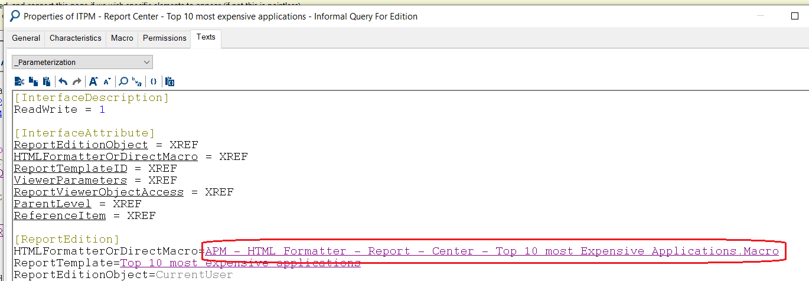This screenshot has height=281, width=809.
Task: Increase the editor font size
Action: tap(93, 81)
